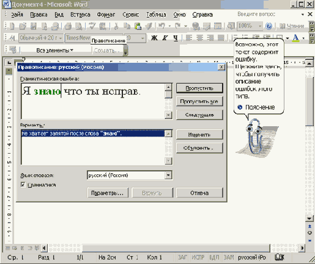
Task: Insert a table with the table icon
Action: point(218,26)
